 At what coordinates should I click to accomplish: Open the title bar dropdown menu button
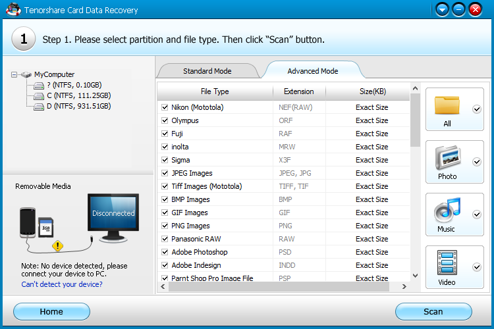442,10
